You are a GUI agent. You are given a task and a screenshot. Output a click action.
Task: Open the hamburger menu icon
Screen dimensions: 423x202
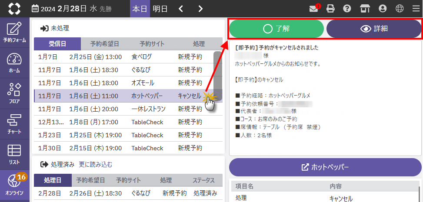click(416, 9)
